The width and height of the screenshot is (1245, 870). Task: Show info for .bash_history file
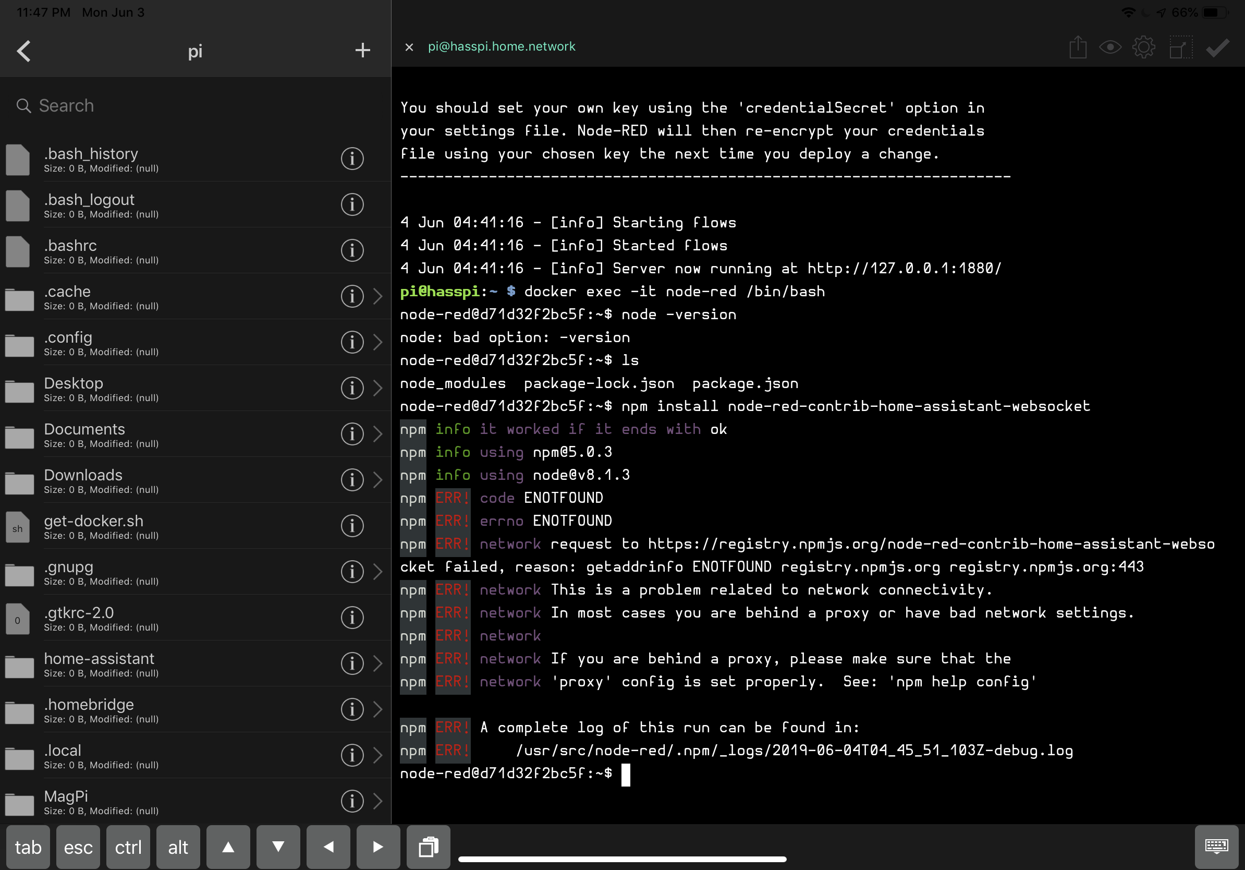click(352, 159)
